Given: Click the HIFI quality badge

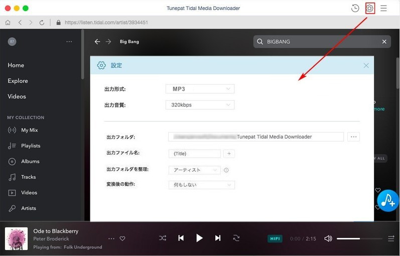Looking at the screenshot, I should pyautogui.click(x=275, y=238).
